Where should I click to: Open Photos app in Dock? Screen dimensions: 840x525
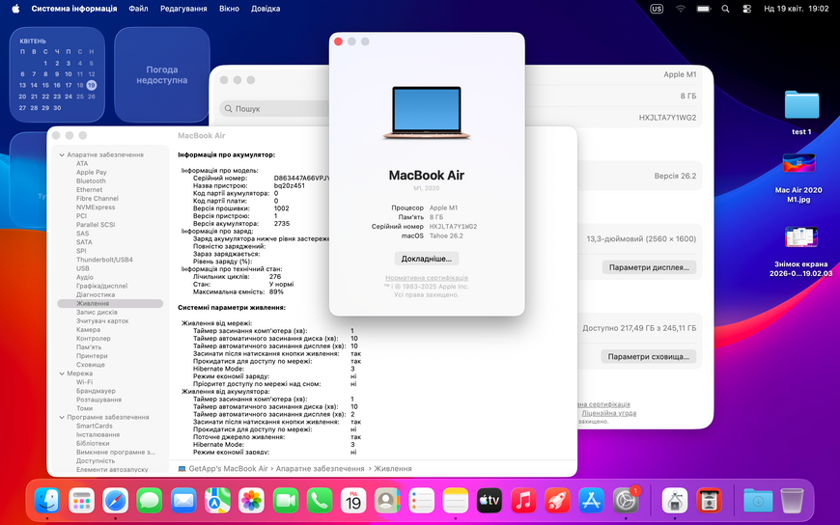coord(252,502)
